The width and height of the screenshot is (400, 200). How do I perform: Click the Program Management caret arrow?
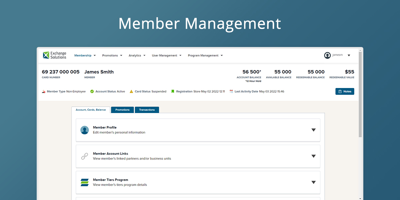222,56
